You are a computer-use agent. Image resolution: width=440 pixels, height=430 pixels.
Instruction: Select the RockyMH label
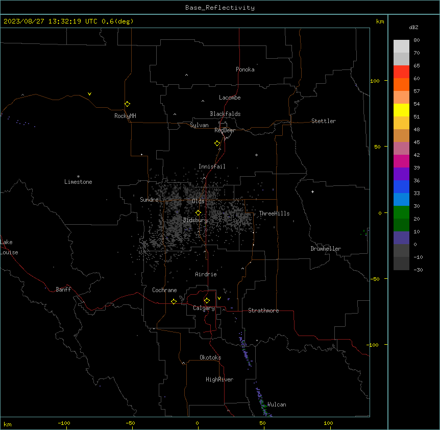[x=125, y=116]
